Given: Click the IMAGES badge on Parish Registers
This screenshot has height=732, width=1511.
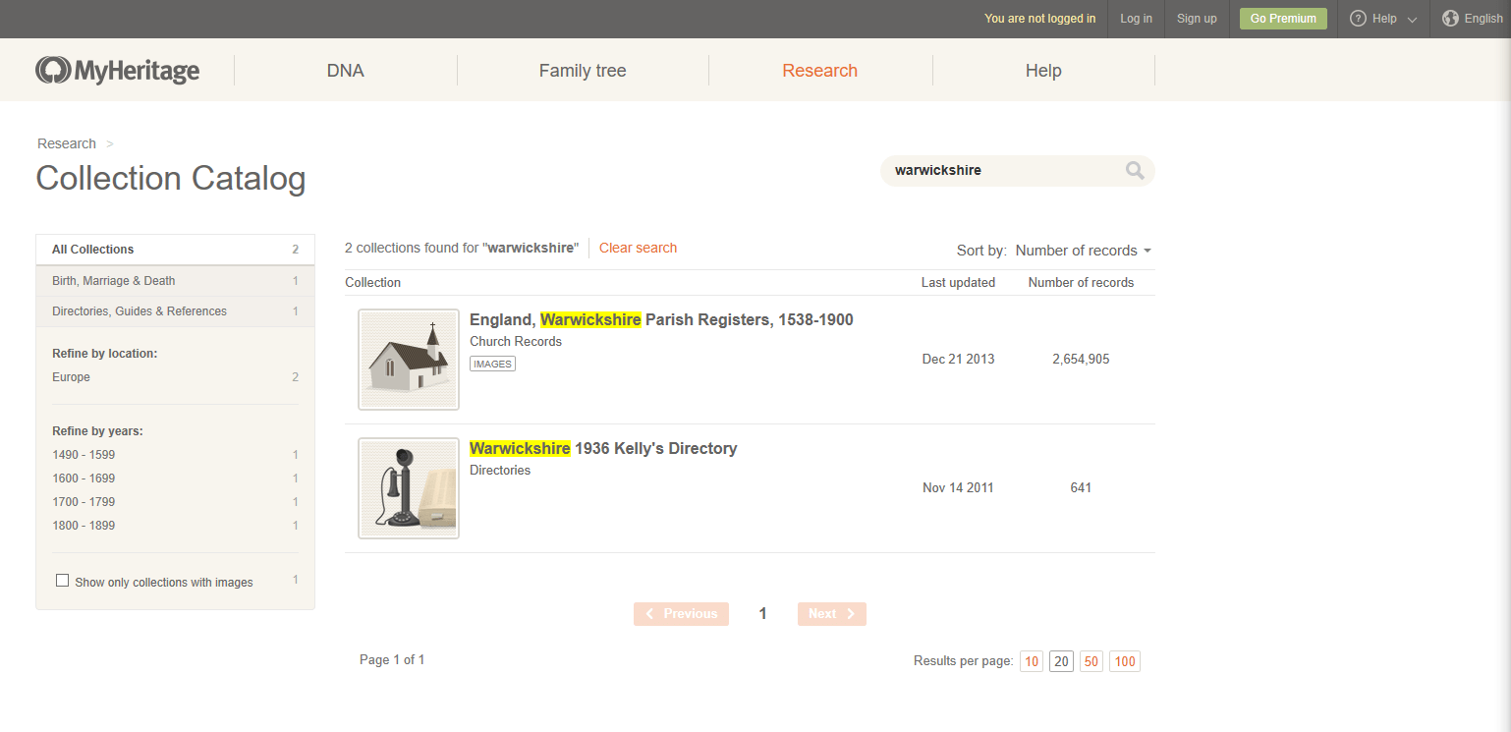Looking at the screenshot, I should (x=492, y=364).
